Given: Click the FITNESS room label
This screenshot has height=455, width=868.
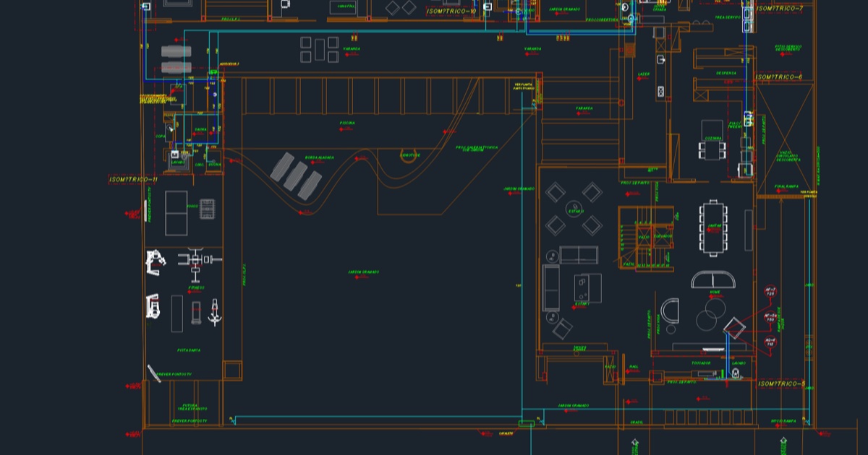Looking at the screenshot, I should point(196,287).
